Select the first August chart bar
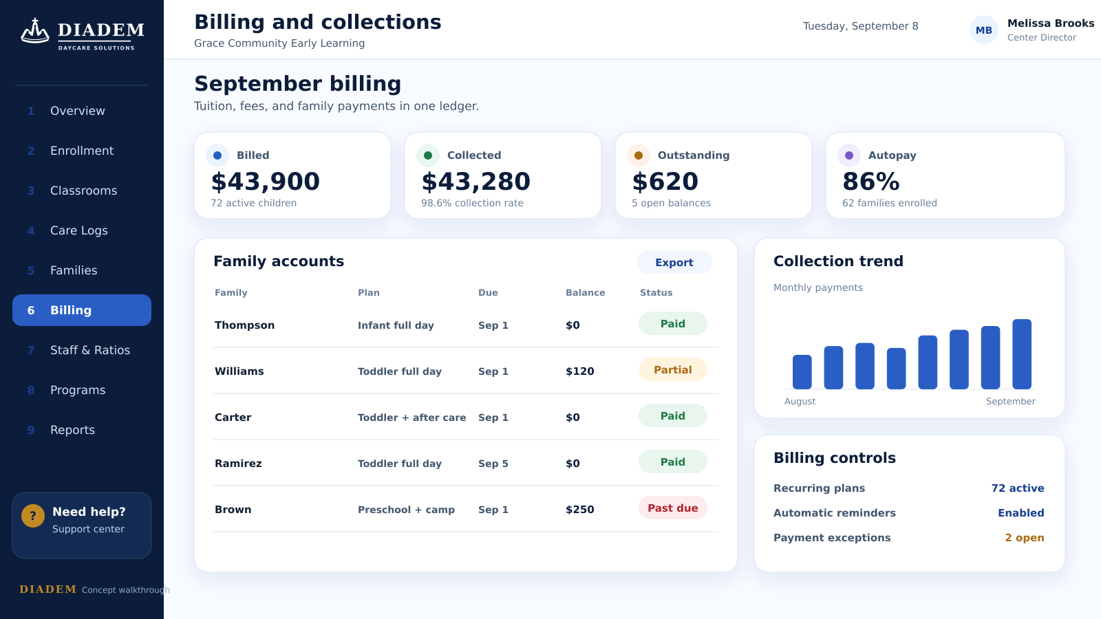 pyautogui.click(x=802, y=372)
